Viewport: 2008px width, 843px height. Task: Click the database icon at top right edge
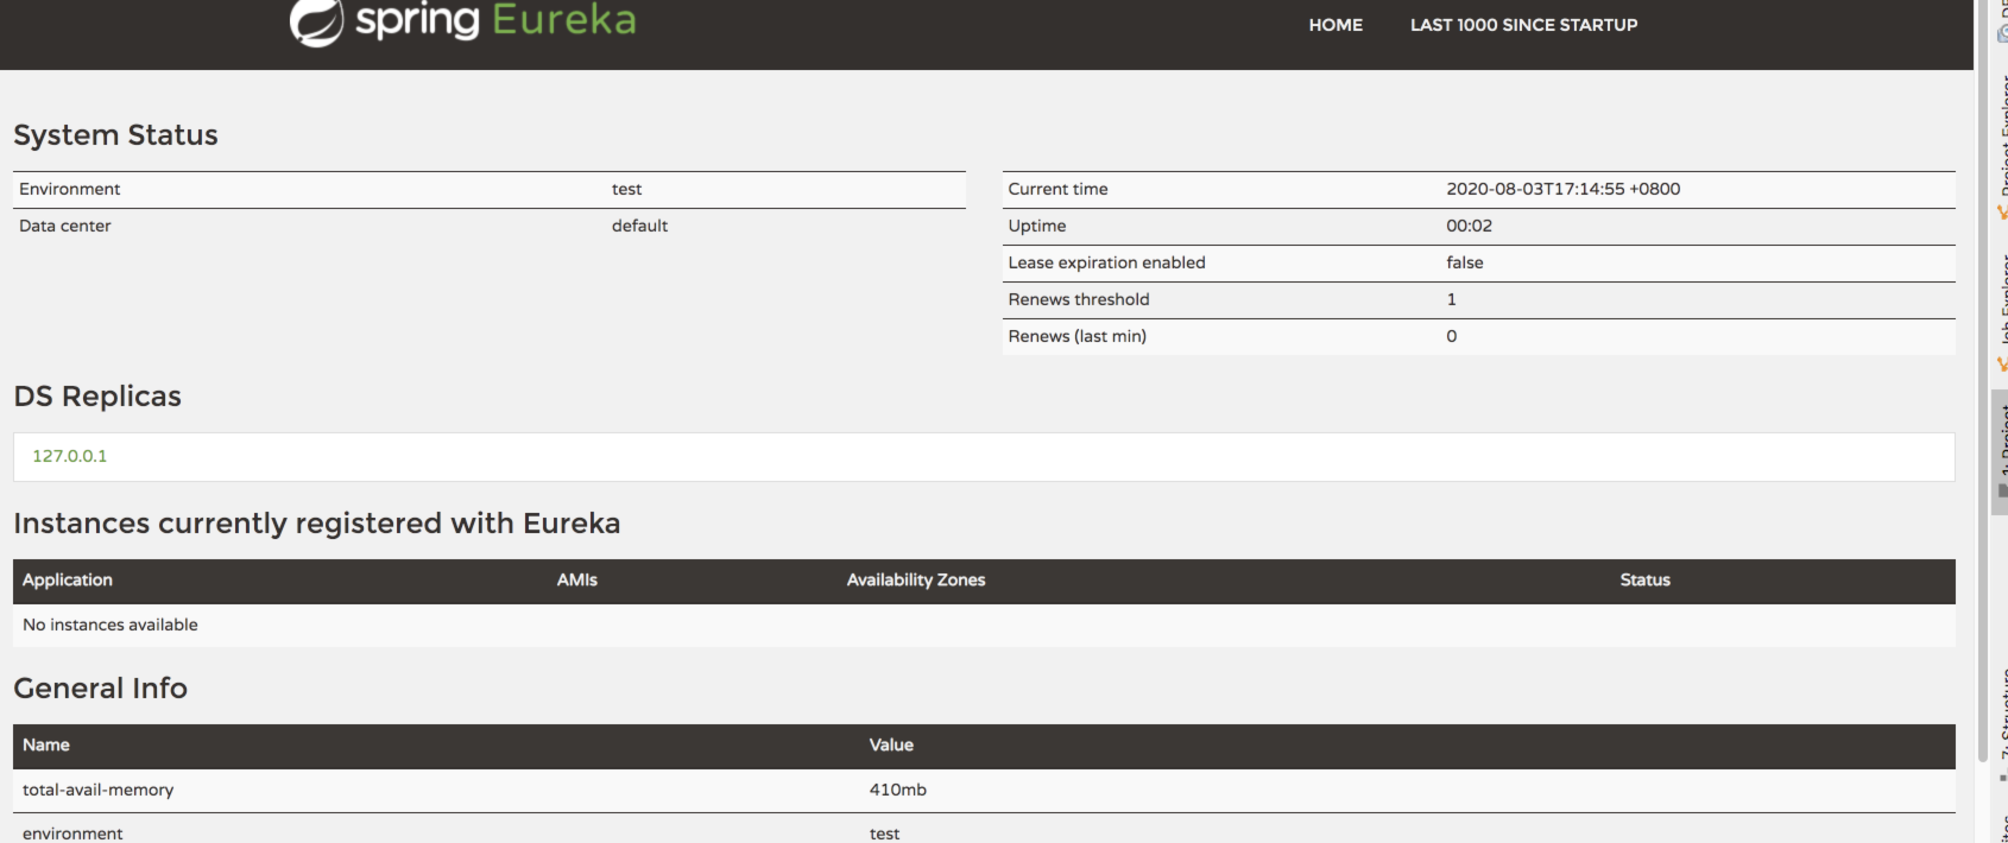pyautogui.click(x=2003, y=33)
